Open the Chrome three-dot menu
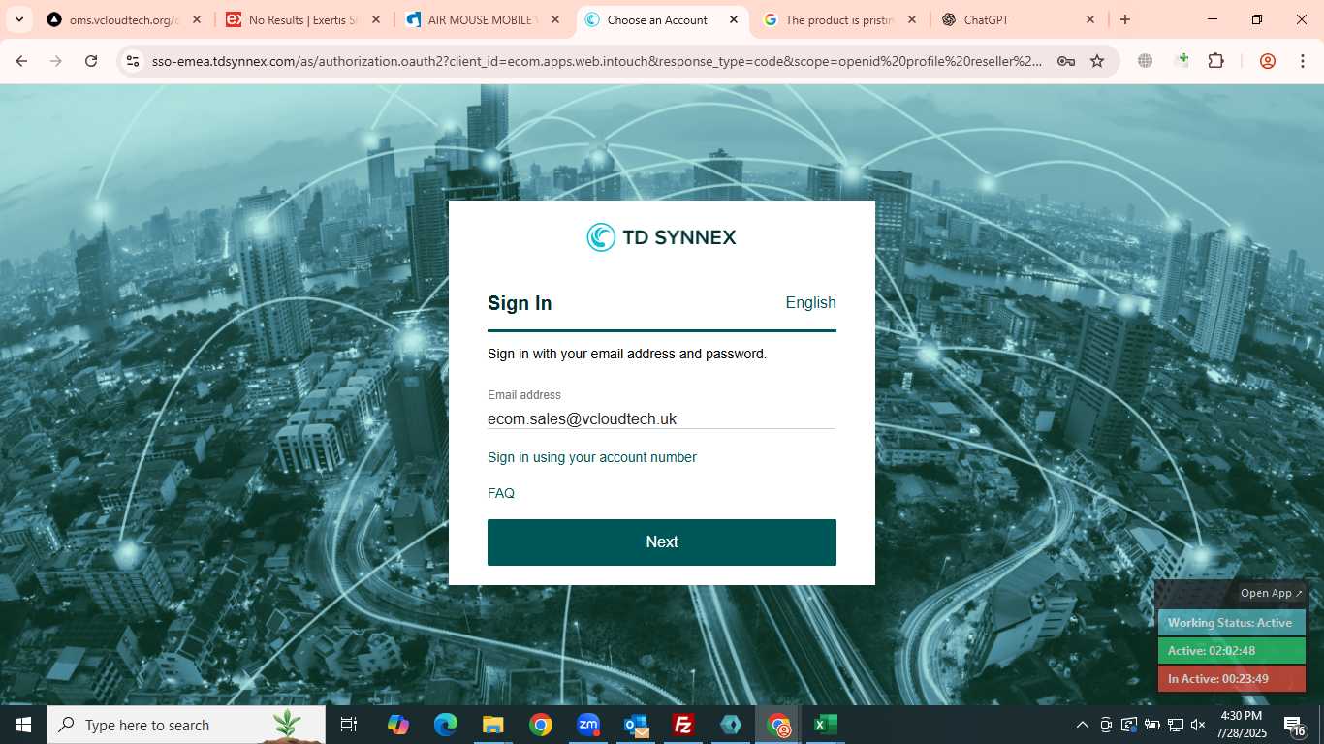Viewport: 1324px width, 744px height. click(x=1302, y=61)
